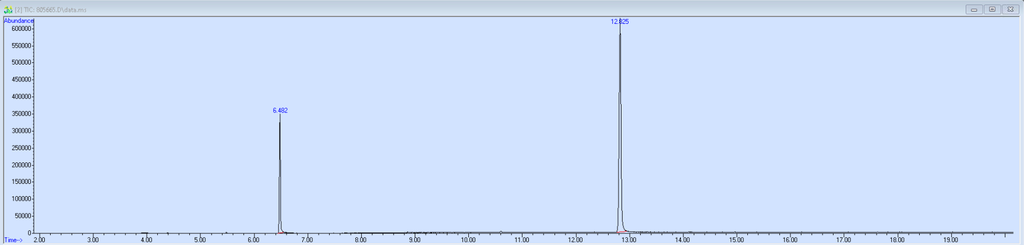This screenshot has height=245, width=1024.
Task: Click the 350000 abundance tick value
Action: point(21,114)
